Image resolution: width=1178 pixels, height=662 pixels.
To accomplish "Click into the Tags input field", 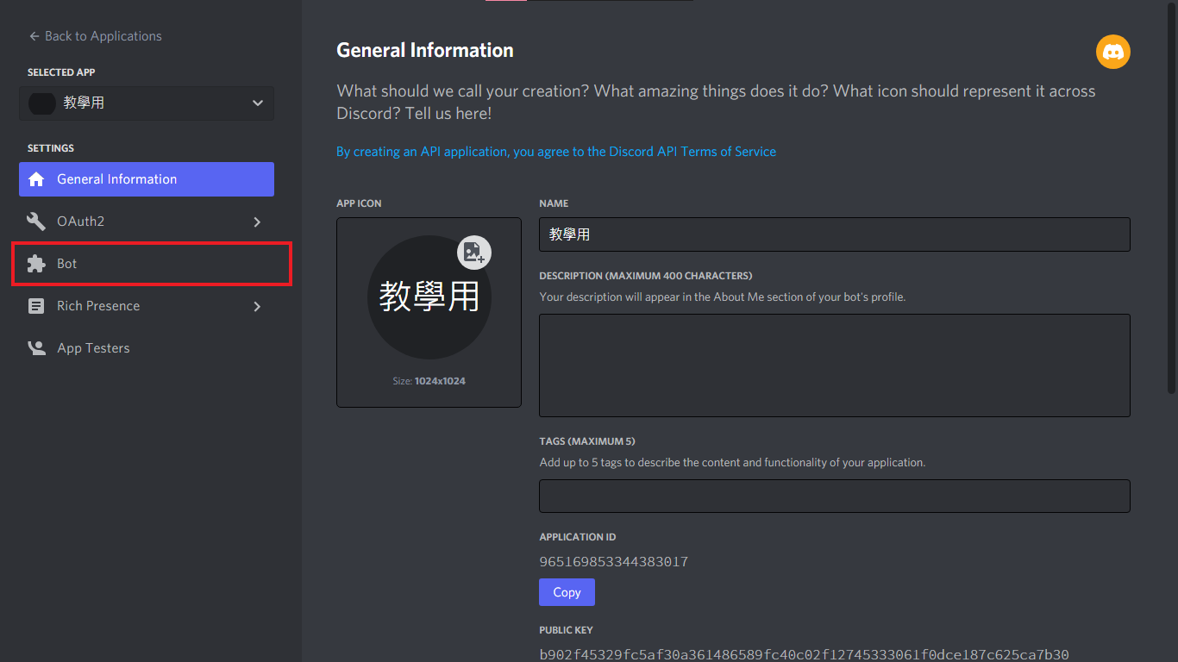I will click(834, 496).
